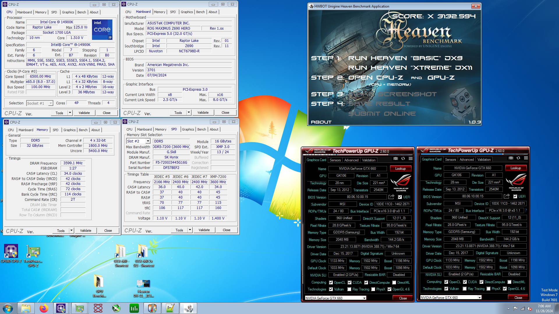Toggle OpenCL checkbox in left GPU-Z
The width and height of the screenshot is (559, 314).
331,283
